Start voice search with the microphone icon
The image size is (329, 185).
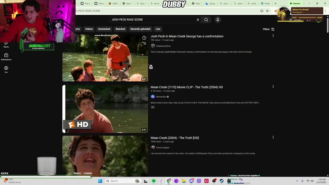tap(218, 20)
